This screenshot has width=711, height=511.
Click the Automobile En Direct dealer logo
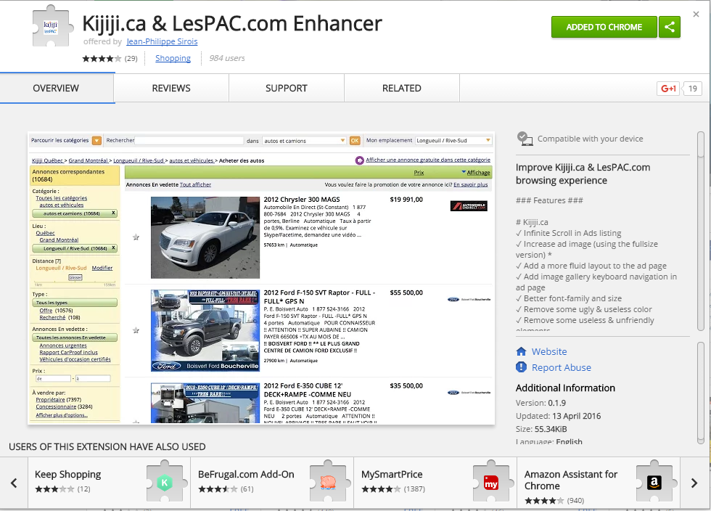click(x=469, y=206)
